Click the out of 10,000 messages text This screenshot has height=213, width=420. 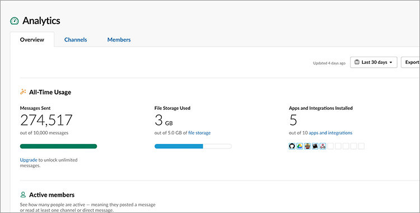coord(44,133)
